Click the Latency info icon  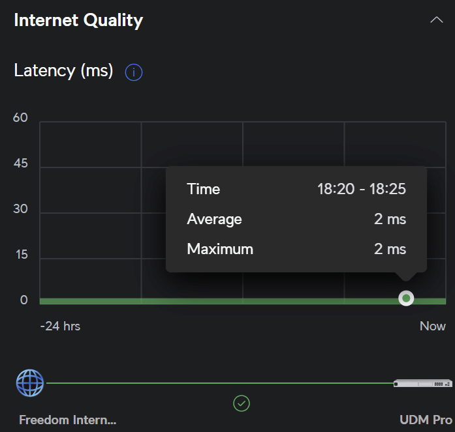[x=134, y=72]
